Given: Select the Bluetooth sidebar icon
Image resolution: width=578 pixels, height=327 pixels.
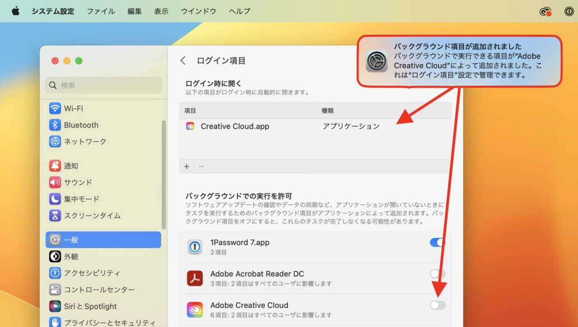Looking at the screenshot, I should click(x=55, y=125).
